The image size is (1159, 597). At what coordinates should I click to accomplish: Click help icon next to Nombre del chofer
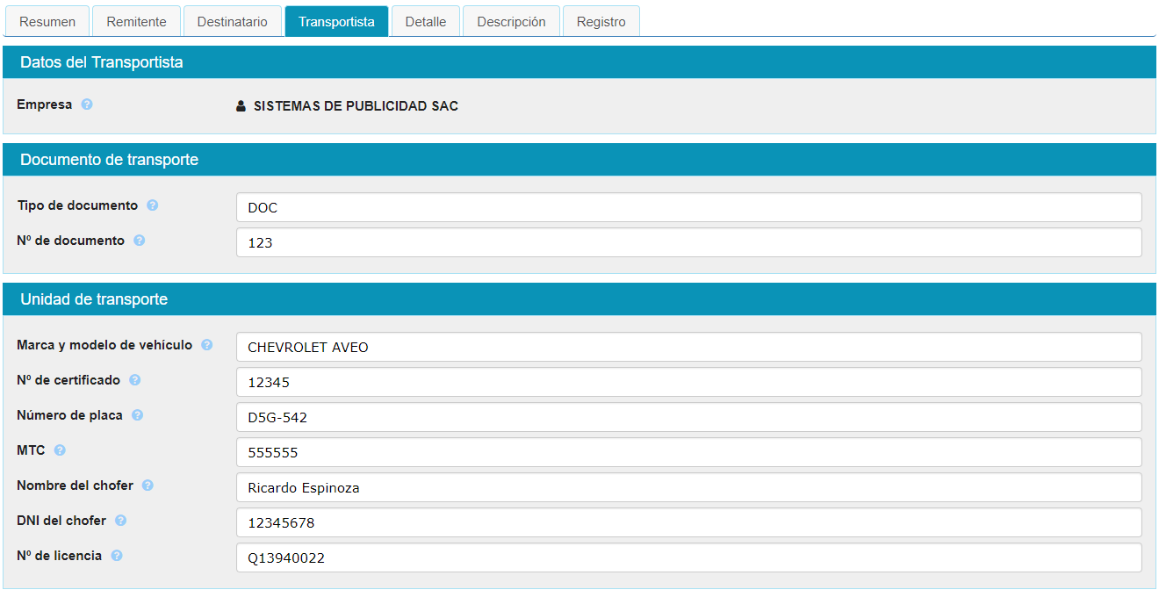tap(148, 486)
